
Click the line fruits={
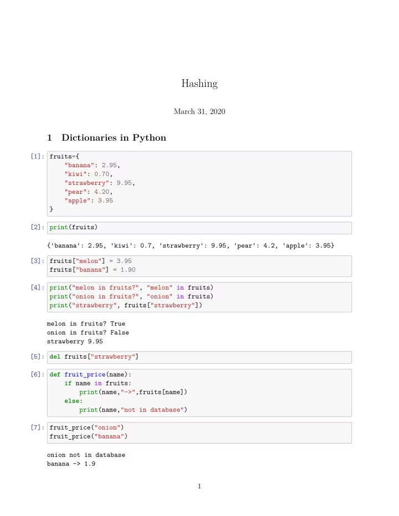[64, 156]
